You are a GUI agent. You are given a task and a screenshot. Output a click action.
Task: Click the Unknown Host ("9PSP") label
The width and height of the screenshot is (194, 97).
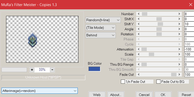(43, 78)
